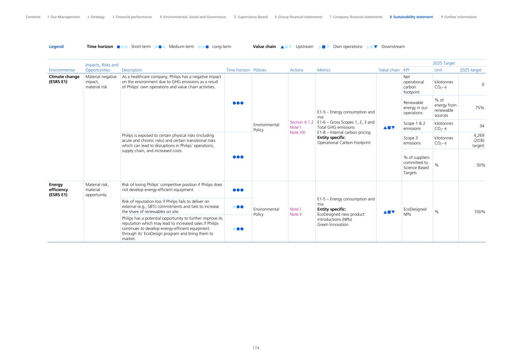Open 4 Environmental, Social and Governance
512x361 pixels.
(193, 17)
